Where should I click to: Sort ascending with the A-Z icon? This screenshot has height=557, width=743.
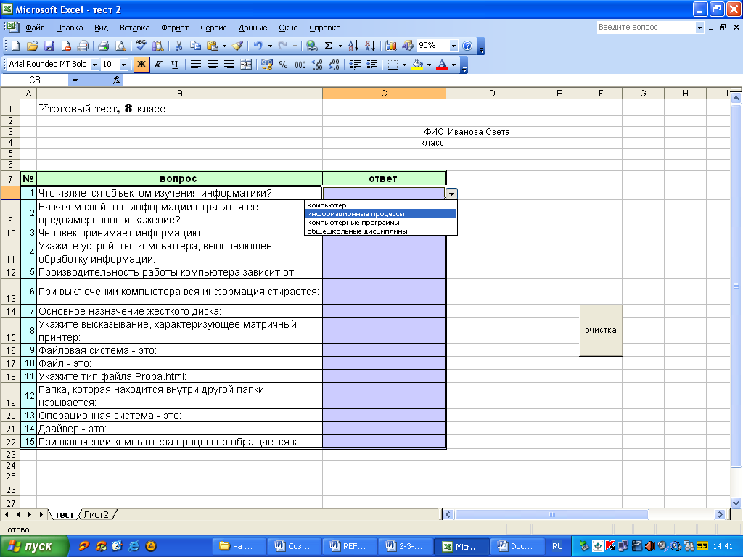tap(353, 46)
